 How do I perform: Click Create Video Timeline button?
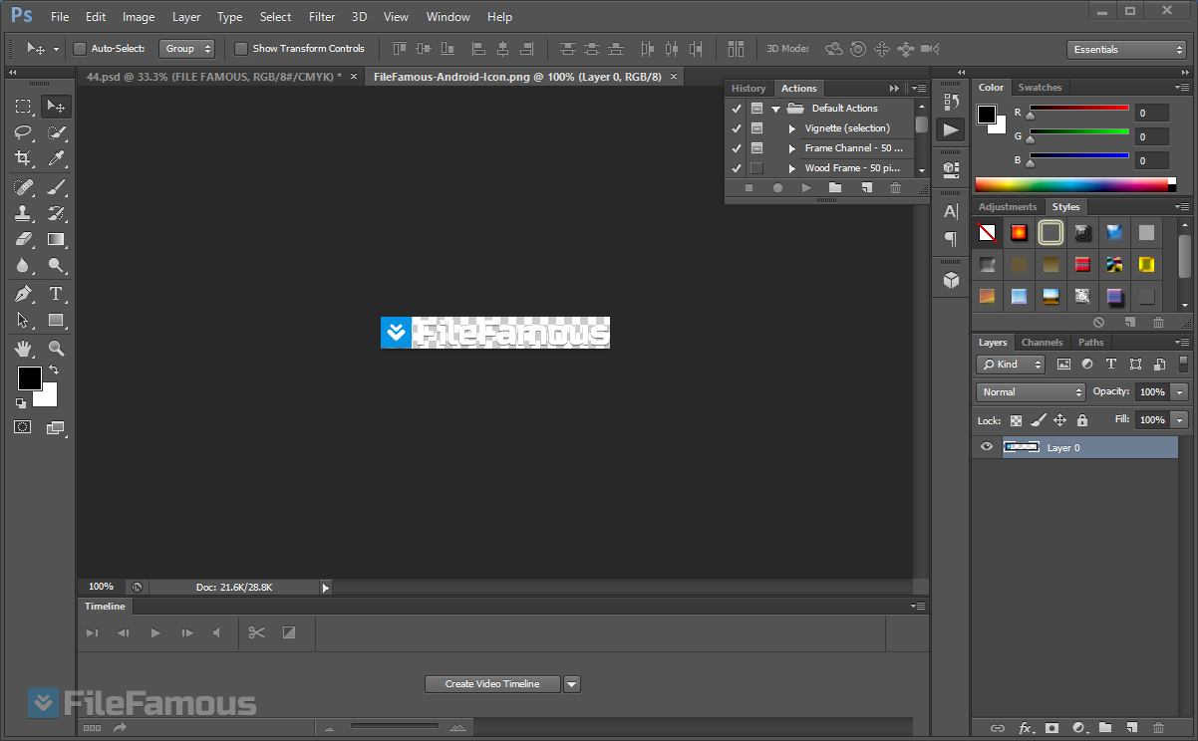[x=492, y=684]
